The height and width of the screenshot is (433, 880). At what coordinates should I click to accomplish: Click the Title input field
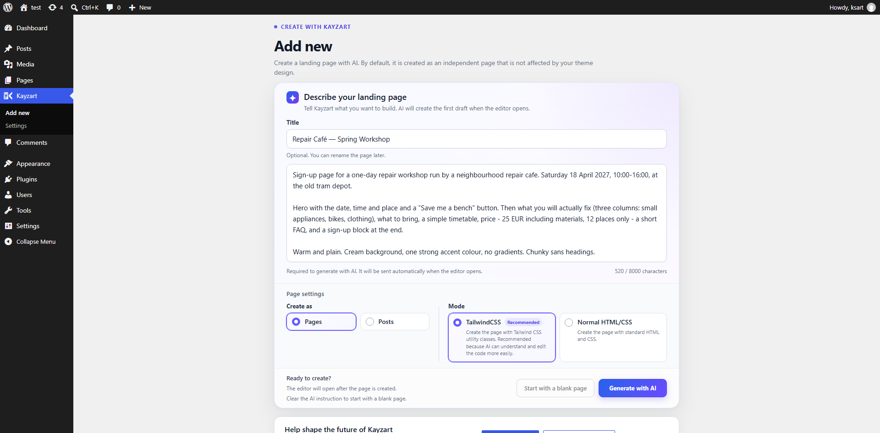pos(477,139)
